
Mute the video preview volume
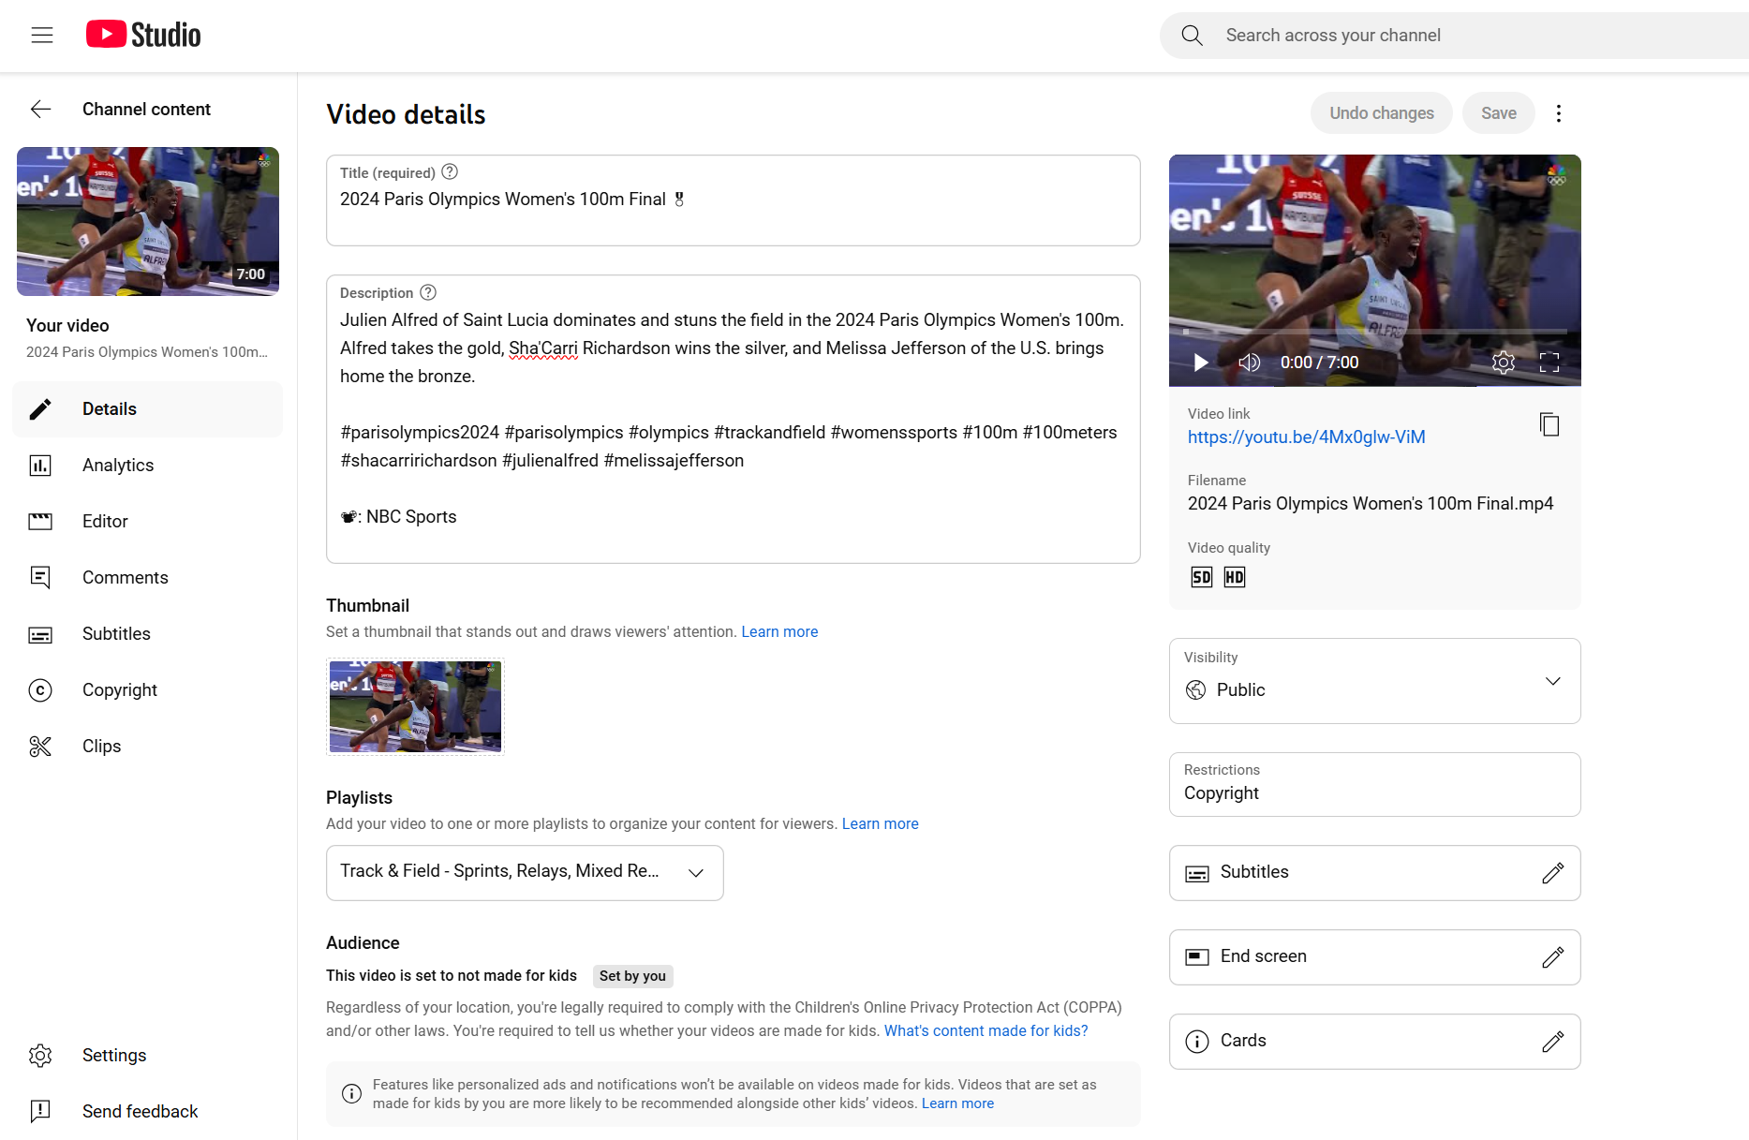click(x=1249, y=363)
